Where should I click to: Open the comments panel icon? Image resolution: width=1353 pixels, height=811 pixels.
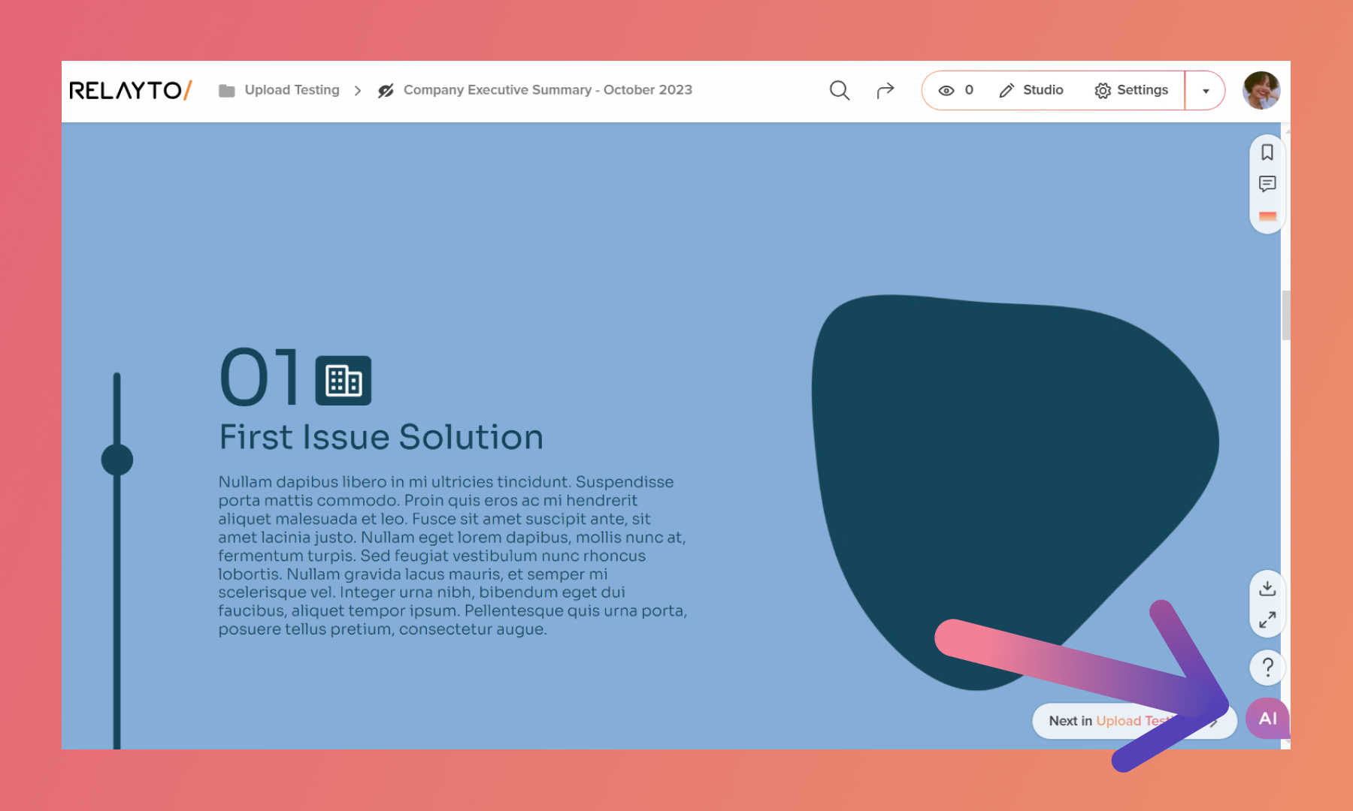coord(1267,184)
